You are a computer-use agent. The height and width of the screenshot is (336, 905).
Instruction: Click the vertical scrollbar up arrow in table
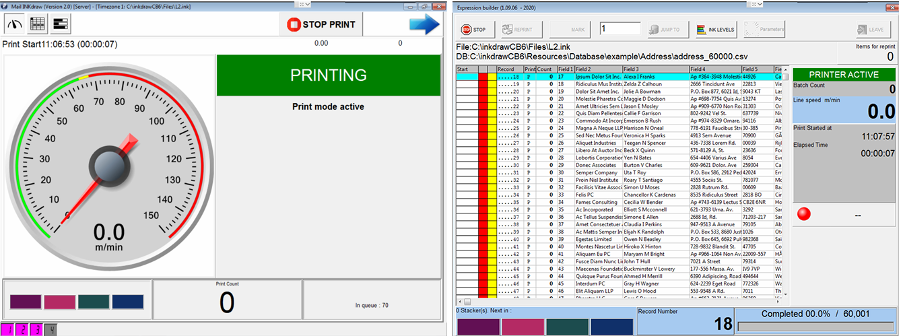pos(785,69)
